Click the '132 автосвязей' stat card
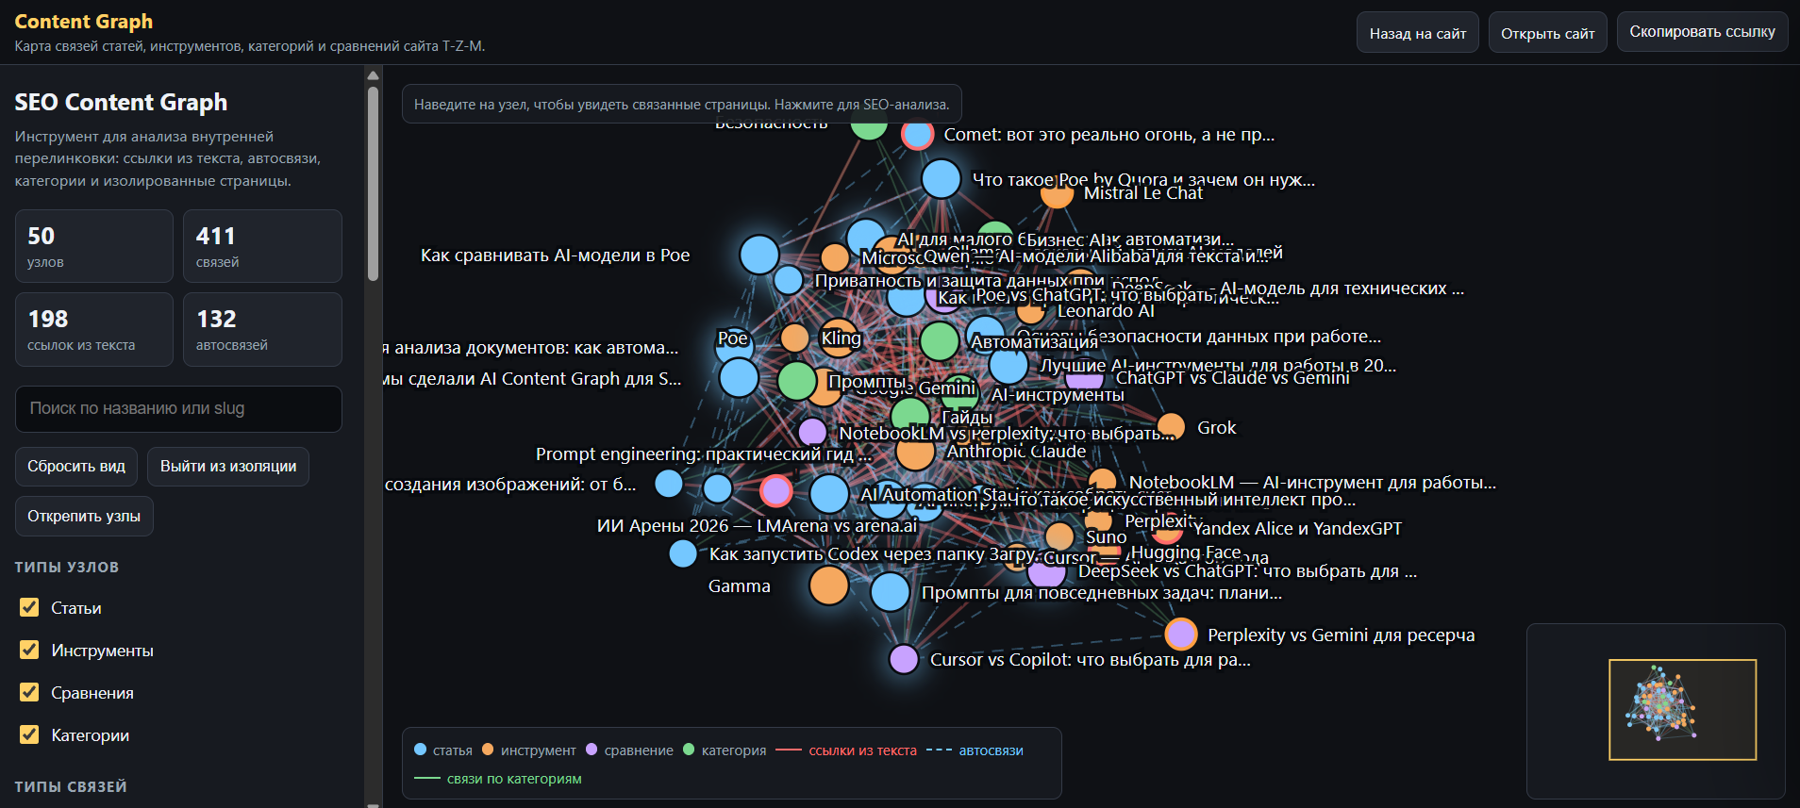This screenshot has width=1800, height=808. [262, 329]
